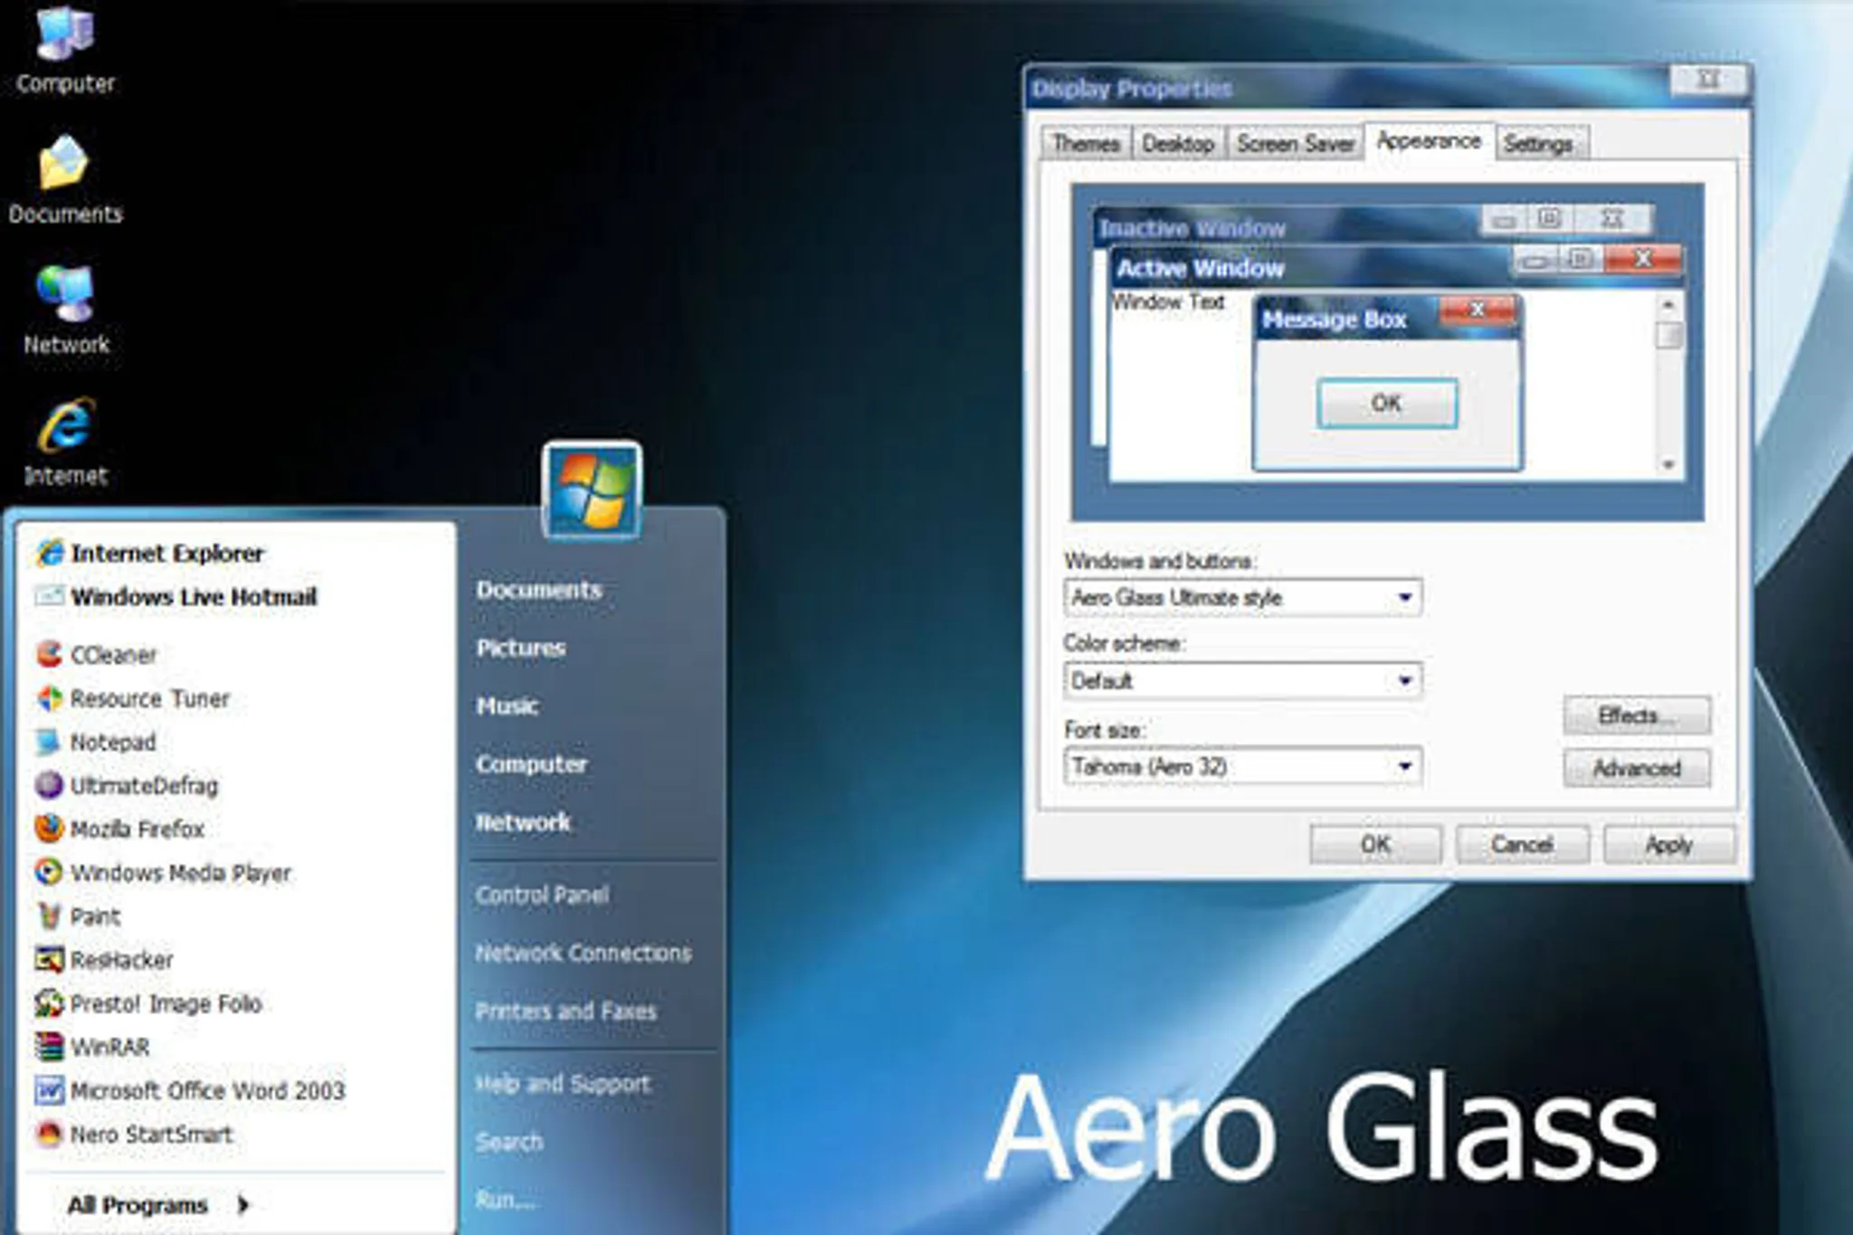
Task: Click the Microsoft Office Word 2003 icon
Action: tap(49, 1090)
